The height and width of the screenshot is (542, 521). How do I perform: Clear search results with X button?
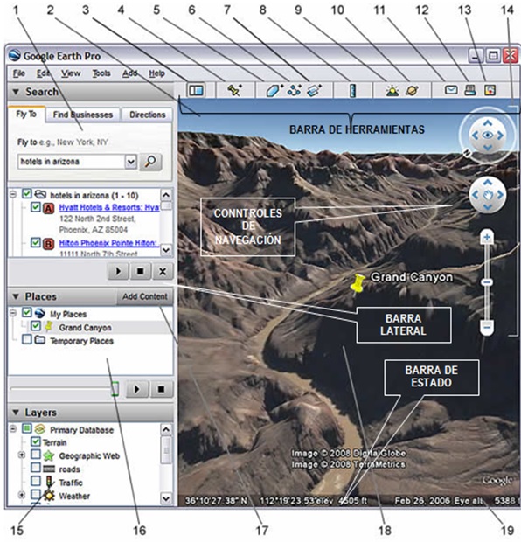[163, 271]
